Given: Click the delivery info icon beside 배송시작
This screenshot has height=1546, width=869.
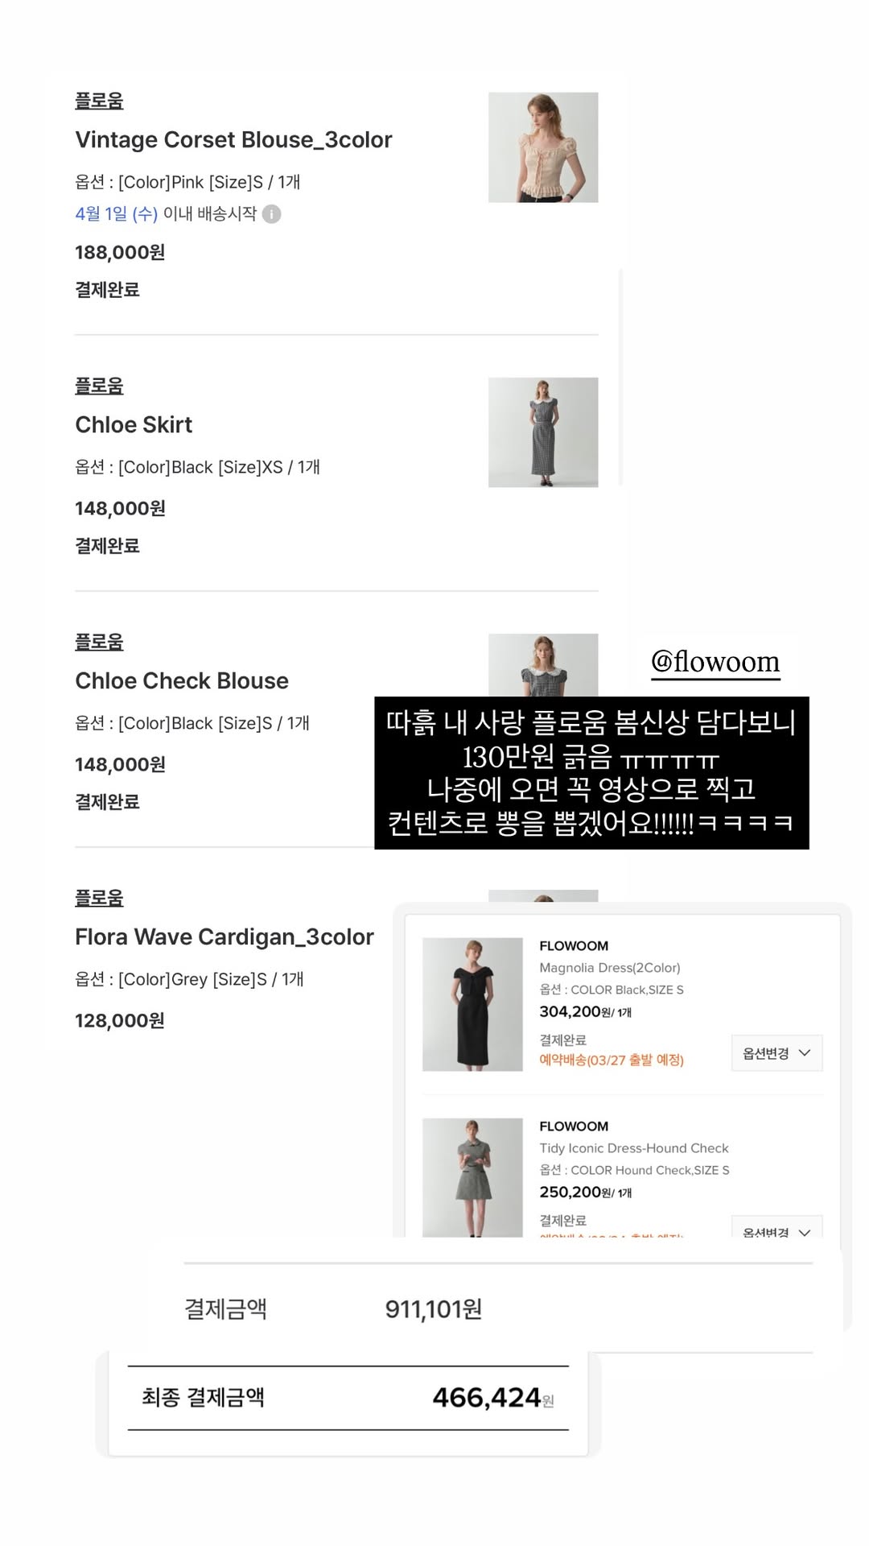Looking at the screenshot, I should (272, 214).
